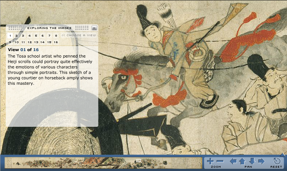Go to view 8
This screenshot has width=287, height=171.
point(56,36)
